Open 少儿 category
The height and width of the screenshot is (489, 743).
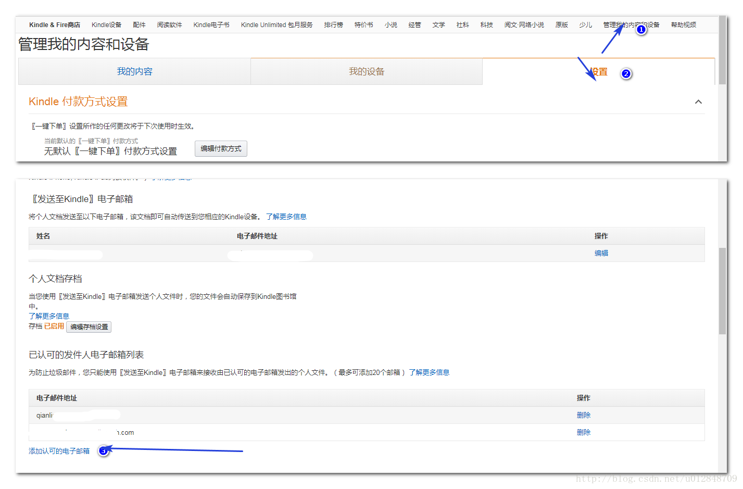[x=585, y=25]
